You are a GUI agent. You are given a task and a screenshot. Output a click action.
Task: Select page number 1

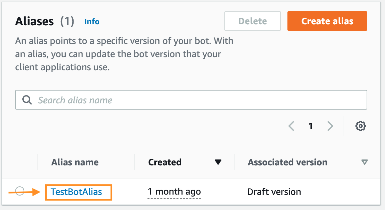tap(311, 126)
